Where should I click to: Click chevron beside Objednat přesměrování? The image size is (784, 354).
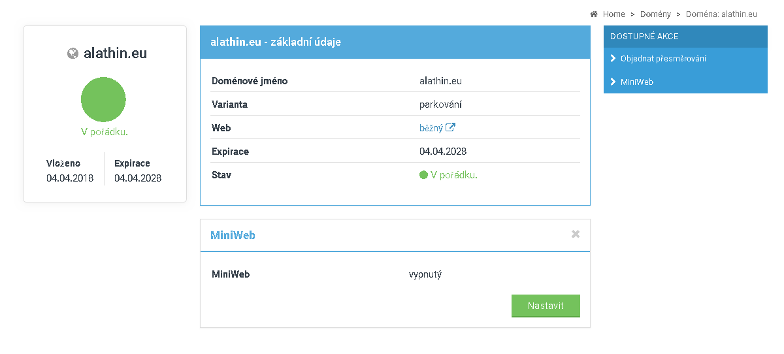click(613, 58)
